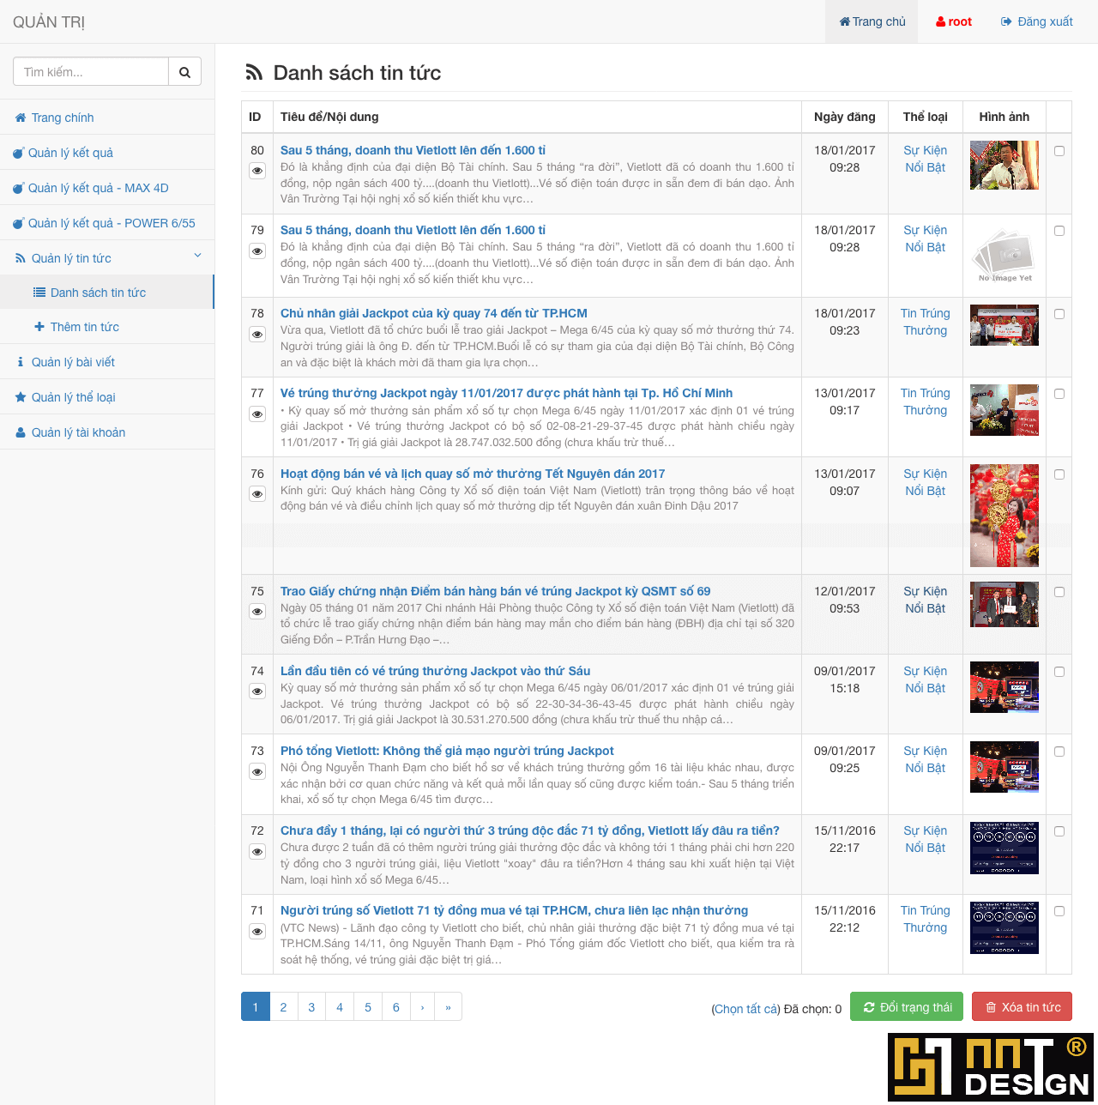This screenshot has width=1098, height=1105.
Task: Check the checkbox for news ID 80
Action: 1059,151
